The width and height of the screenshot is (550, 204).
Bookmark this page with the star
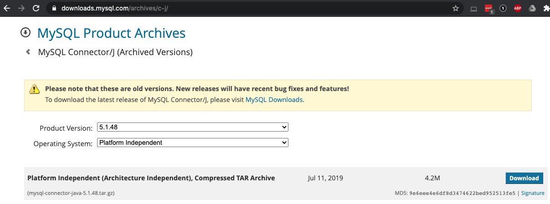(x=455, y=8)
